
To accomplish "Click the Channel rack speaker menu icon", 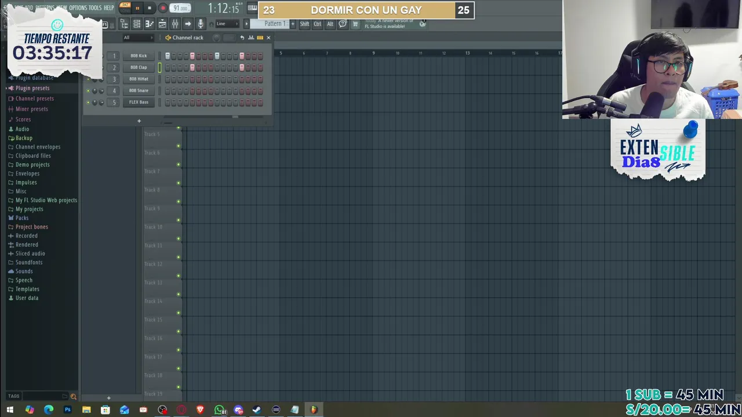I will 168,38.
